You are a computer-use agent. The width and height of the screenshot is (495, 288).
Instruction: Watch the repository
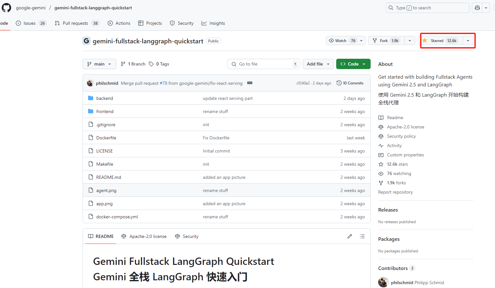pyautogui.click(x=342, y=40)
